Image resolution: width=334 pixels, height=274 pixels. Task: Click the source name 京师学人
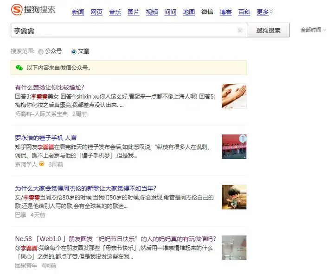[26, 164]
